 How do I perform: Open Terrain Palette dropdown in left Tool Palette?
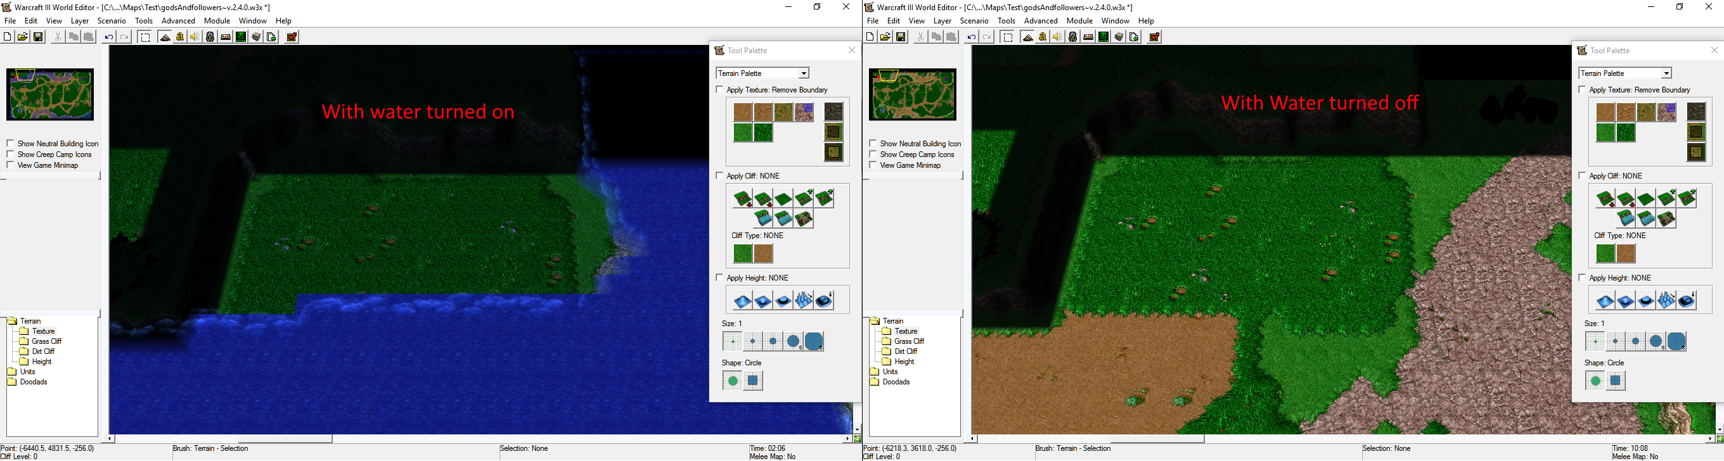pos(763,73)
